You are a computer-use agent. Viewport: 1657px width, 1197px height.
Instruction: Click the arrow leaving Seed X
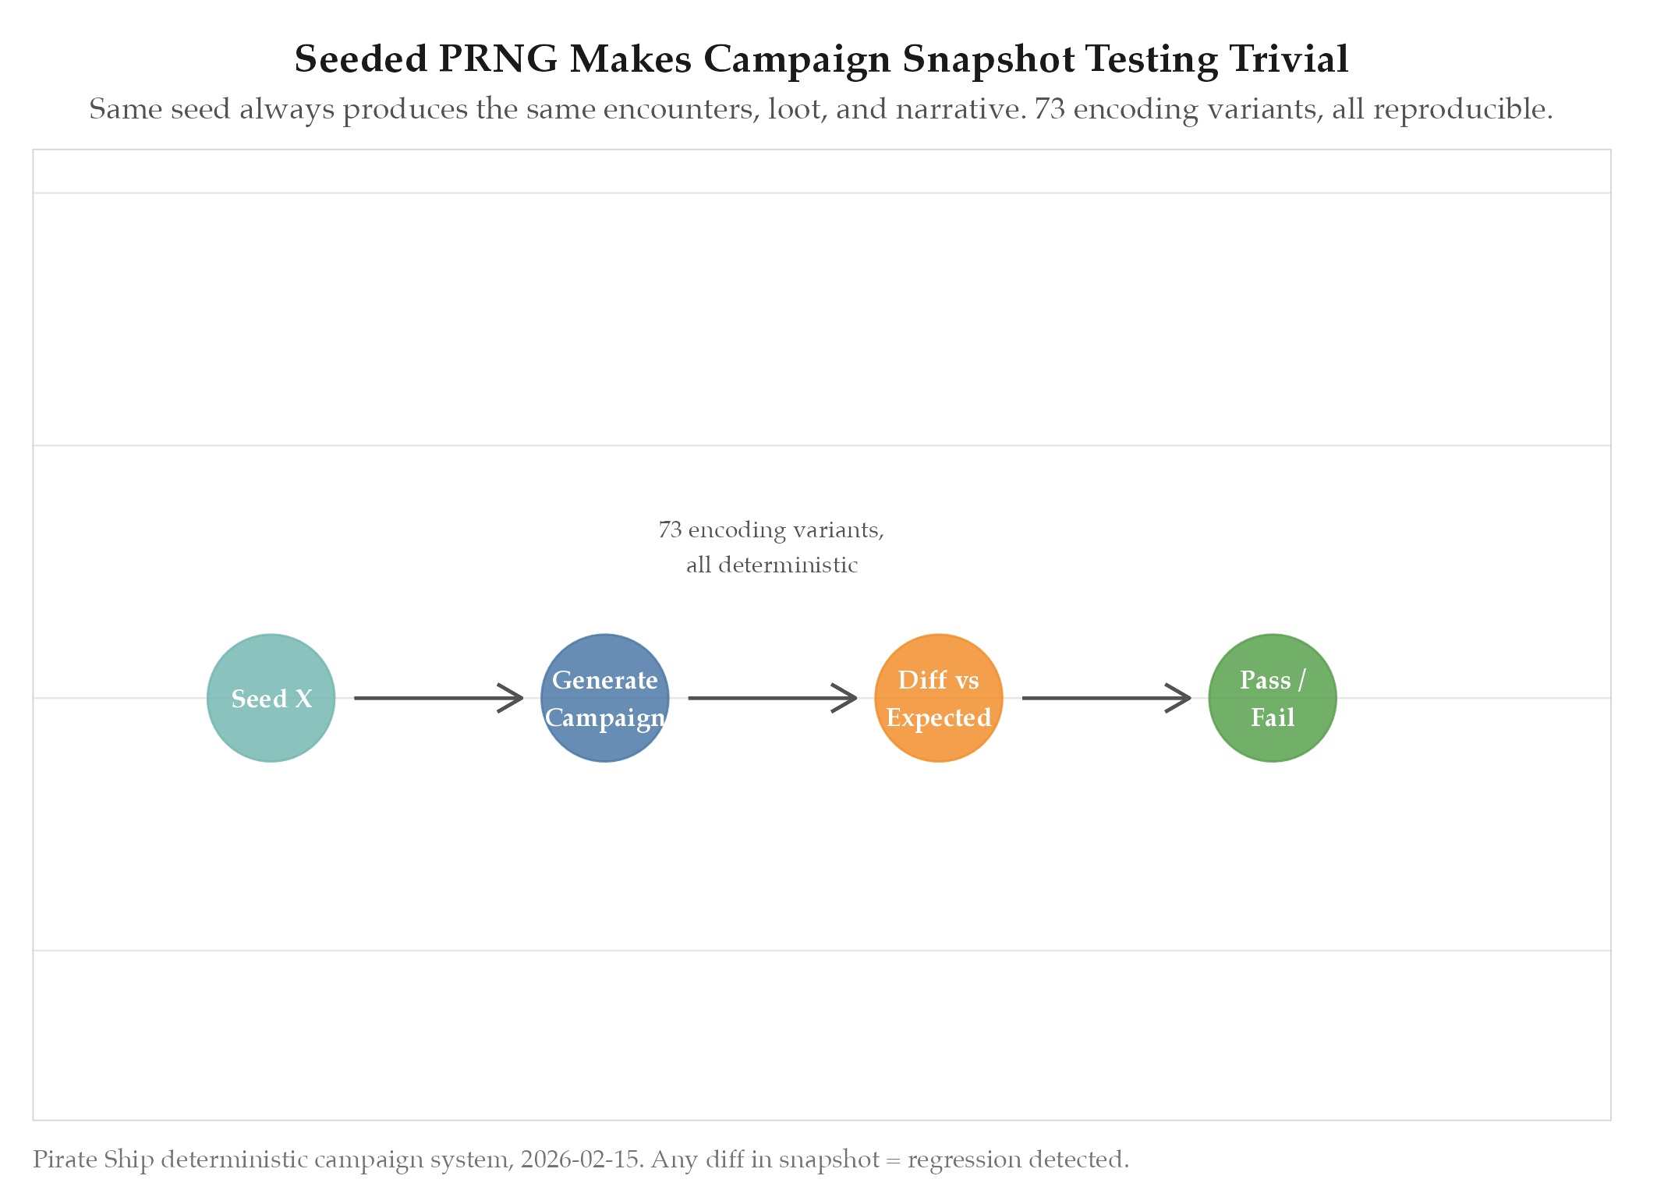pyautogui.click(x=437, y=698)
